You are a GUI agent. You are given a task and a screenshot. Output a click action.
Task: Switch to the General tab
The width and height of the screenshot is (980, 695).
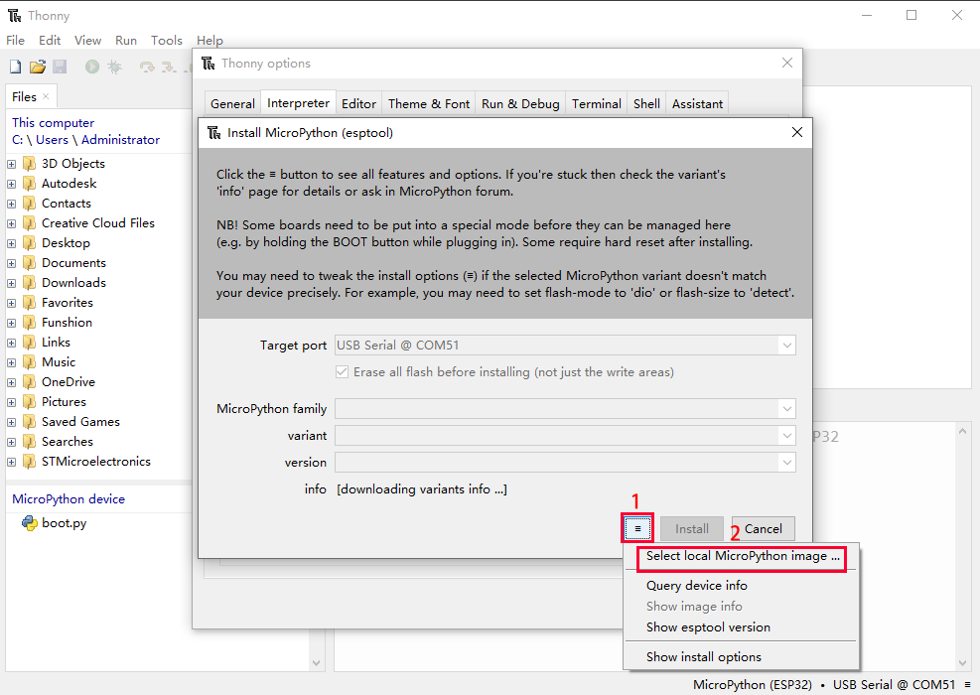232,103
